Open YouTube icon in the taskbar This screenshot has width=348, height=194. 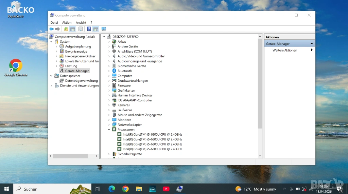click(166, 189)
